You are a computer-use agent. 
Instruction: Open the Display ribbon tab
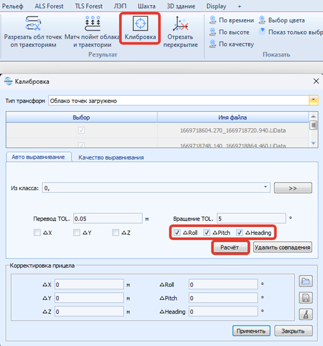click(x=216, y=6)
